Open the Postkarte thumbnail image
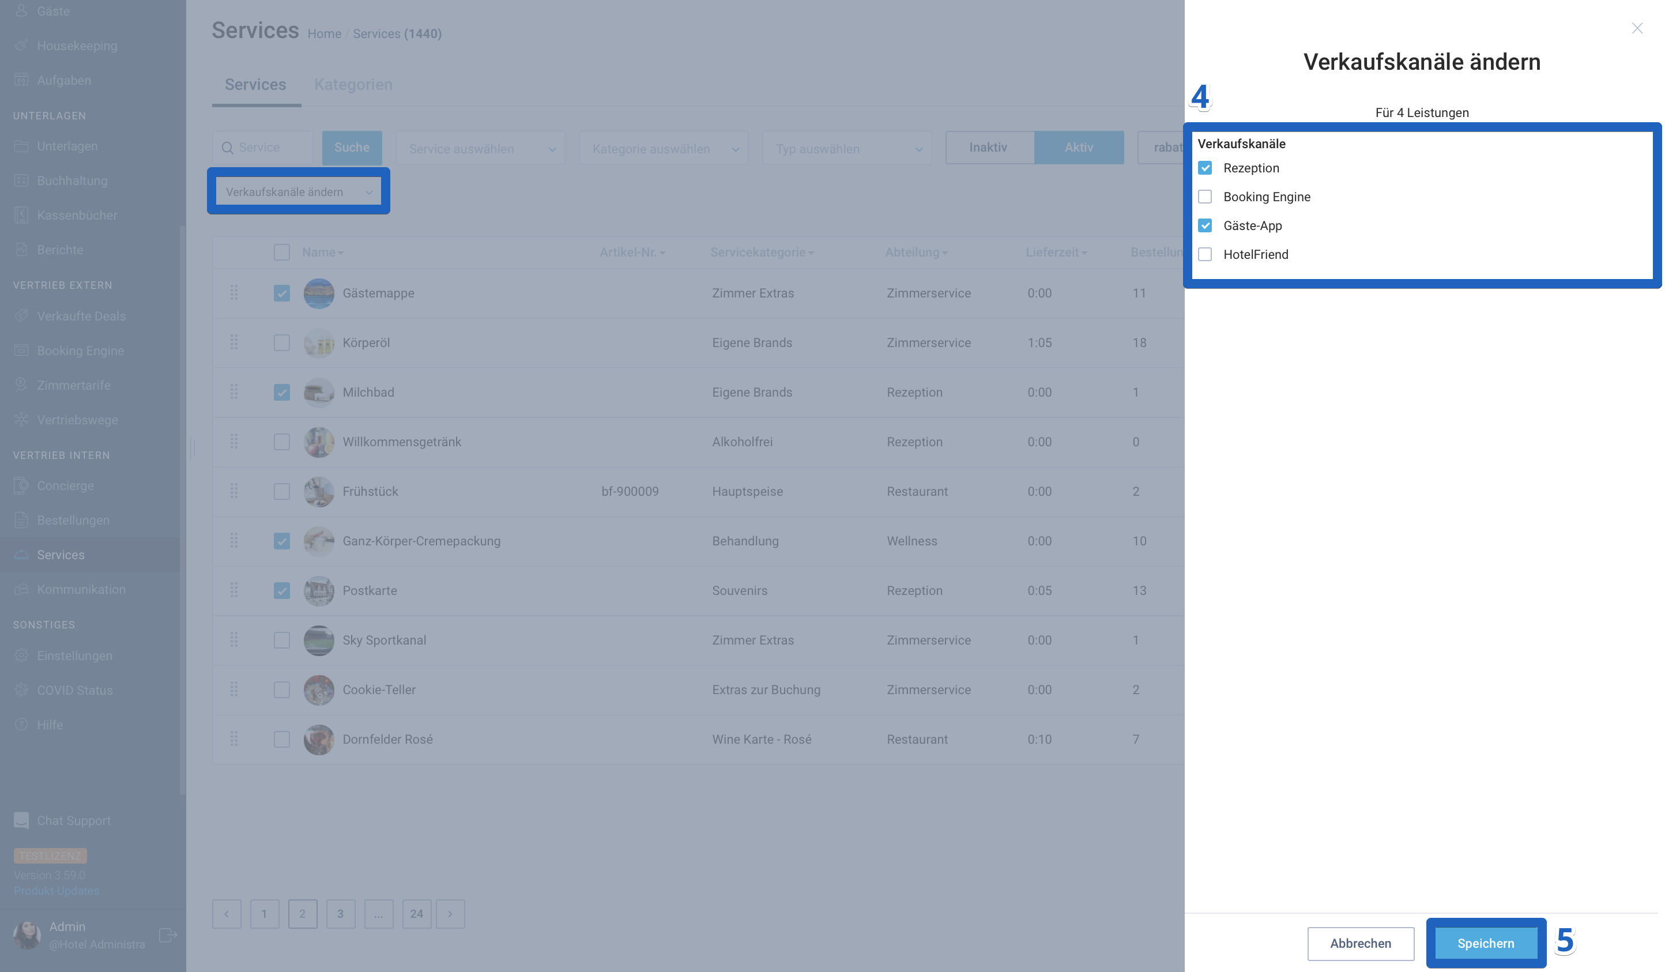Screen dimensions: 1665x972 click(318, 591)
